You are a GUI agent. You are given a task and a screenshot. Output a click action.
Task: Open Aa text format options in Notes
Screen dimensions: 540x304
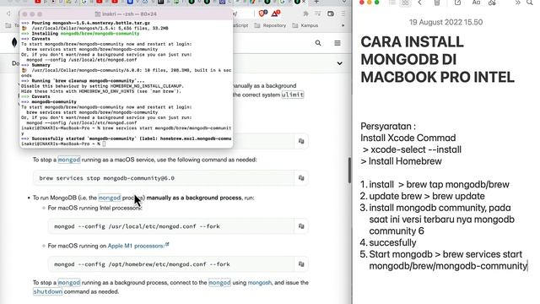click(476, 3)
